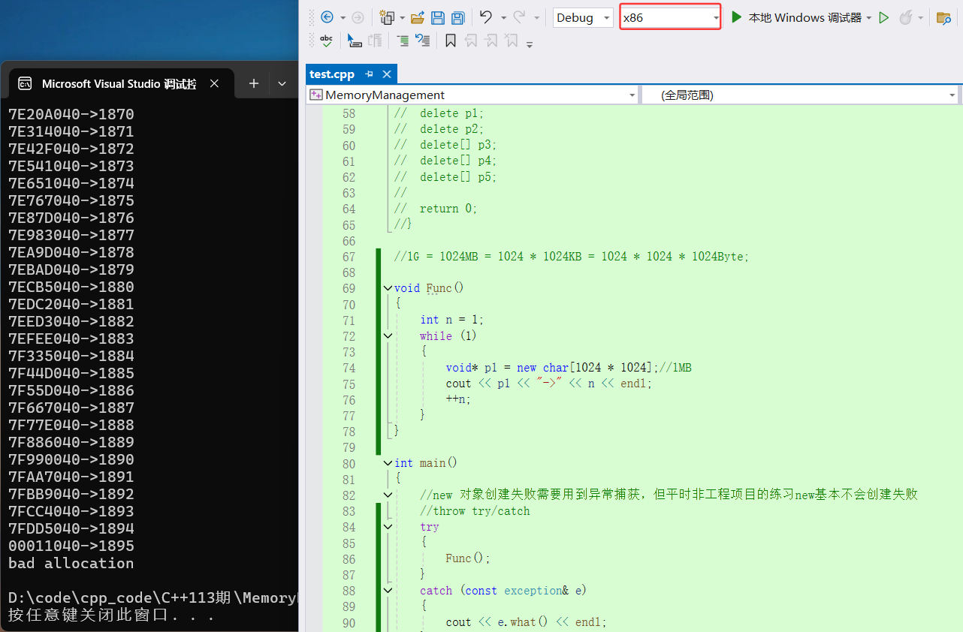Open the Redo history dropdown arrow
The width and height of the screenshot is (963, 632).
536,17
